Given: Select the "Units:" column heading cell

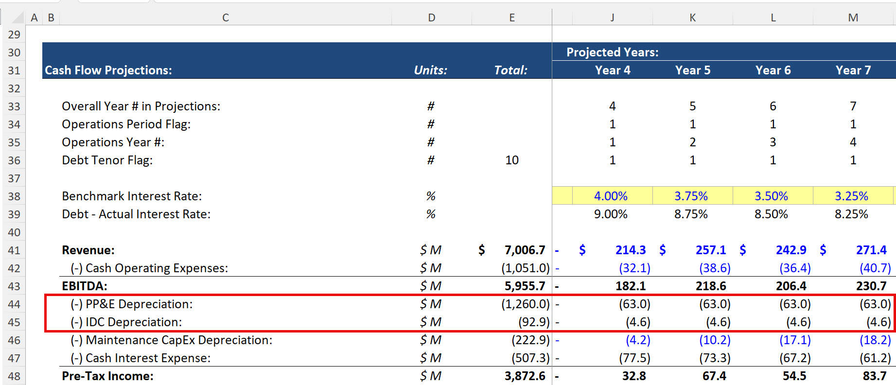Looking at the screenshot, I should tap(431, 70).
